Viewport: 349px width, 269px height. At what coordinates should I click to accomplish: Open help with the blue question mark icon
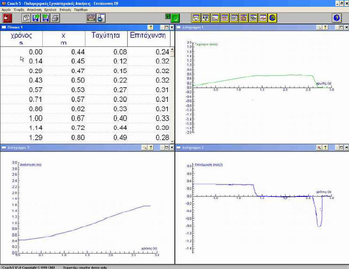click(336, 18)
